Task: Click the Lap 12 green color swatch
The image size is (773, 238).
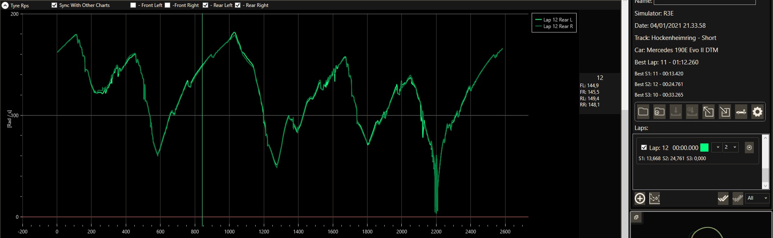Action: click(704, 148)
